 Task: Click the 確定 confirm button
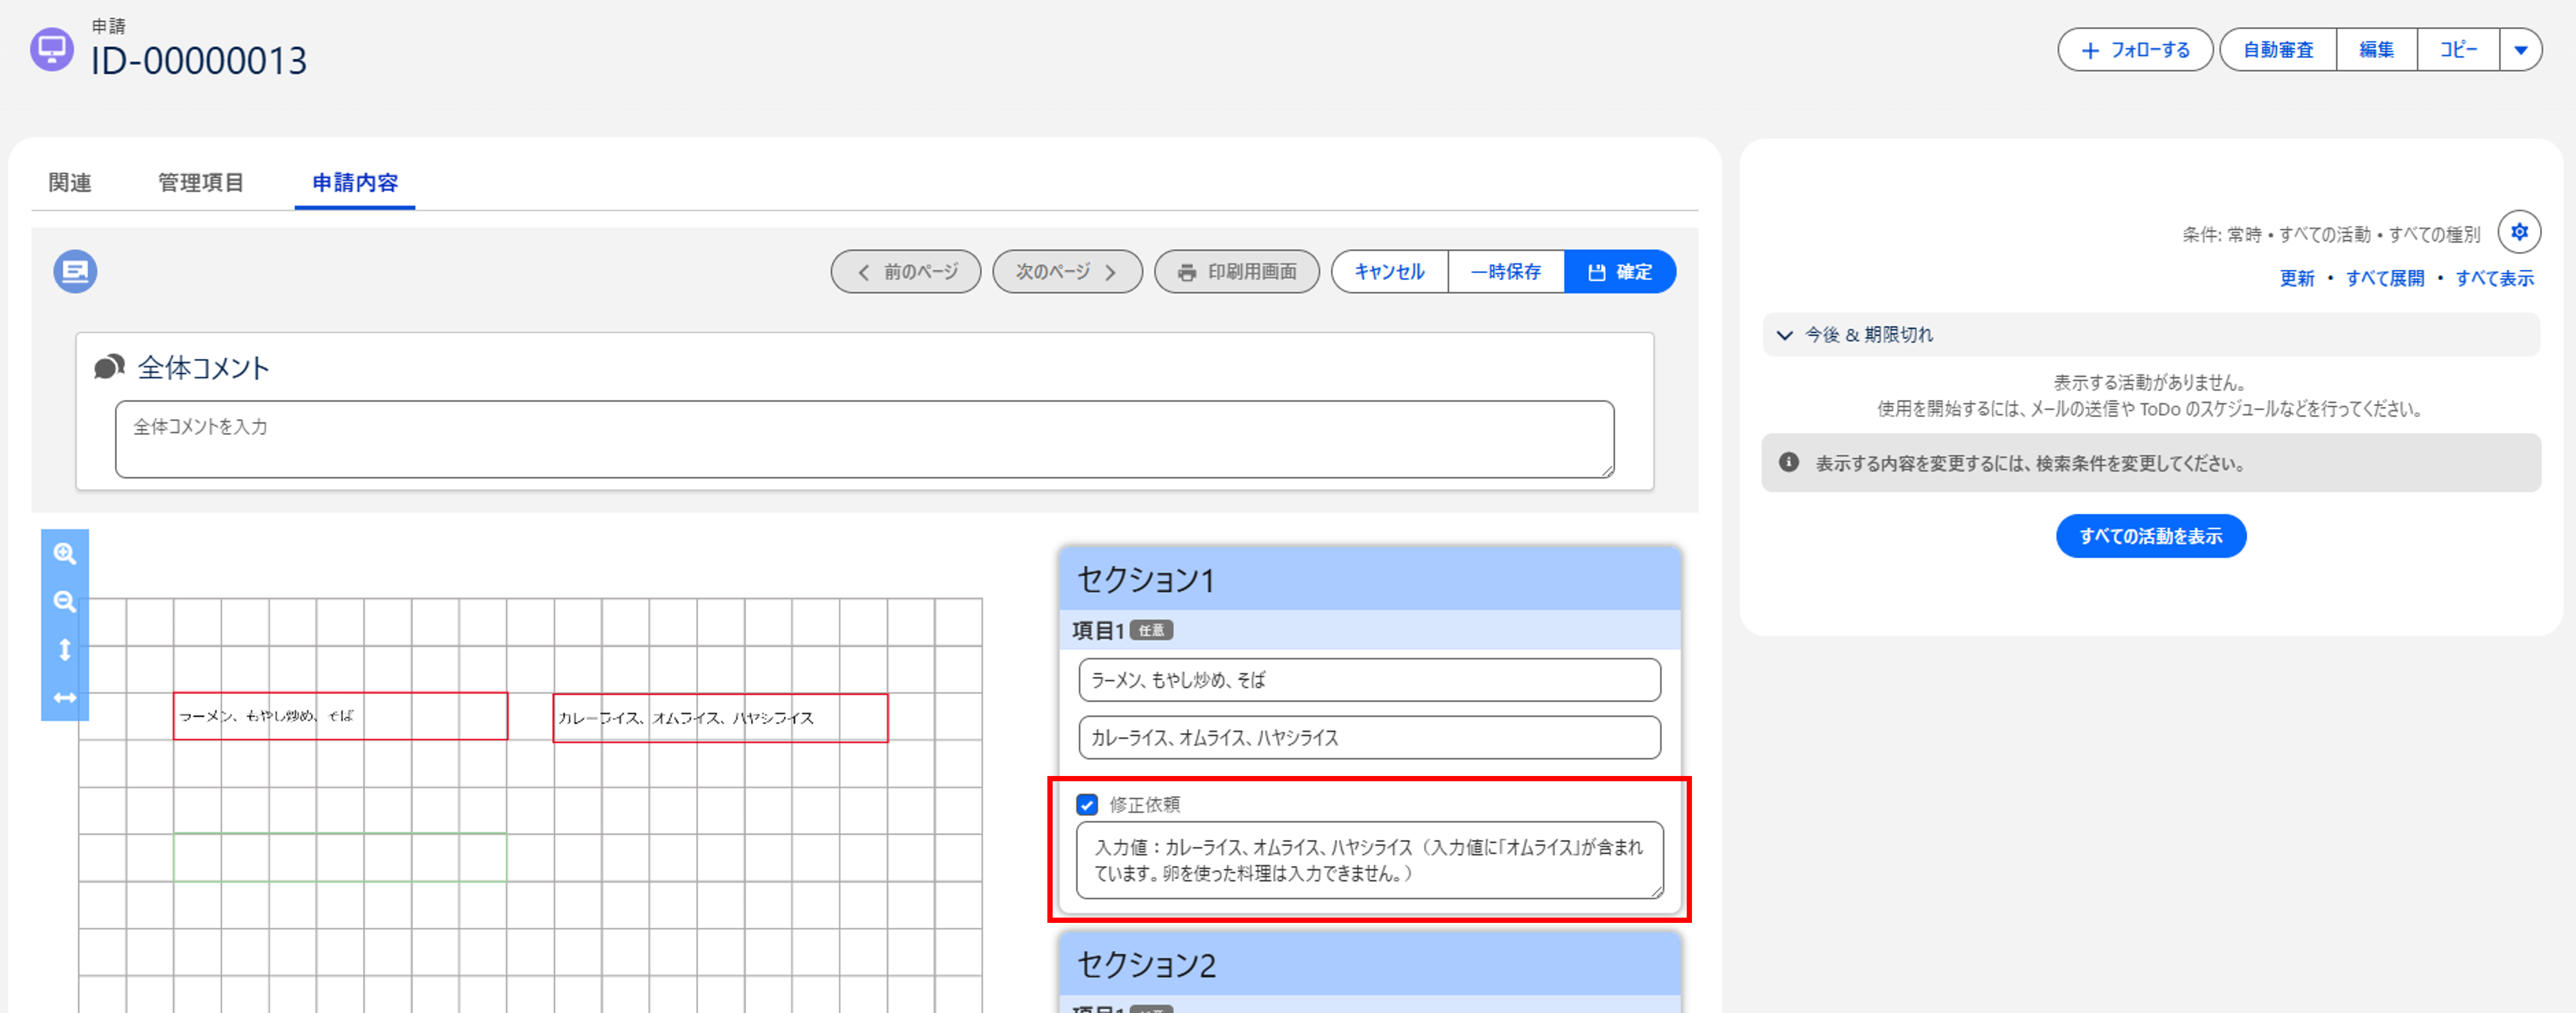pos(1620,272)
